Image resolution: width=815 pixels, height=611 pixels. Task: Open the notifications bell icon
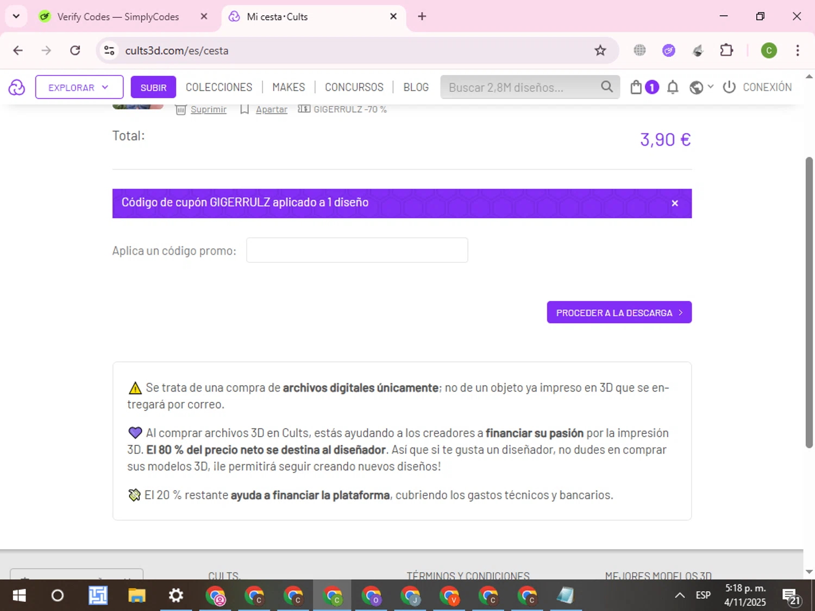(x=673, y=87)
